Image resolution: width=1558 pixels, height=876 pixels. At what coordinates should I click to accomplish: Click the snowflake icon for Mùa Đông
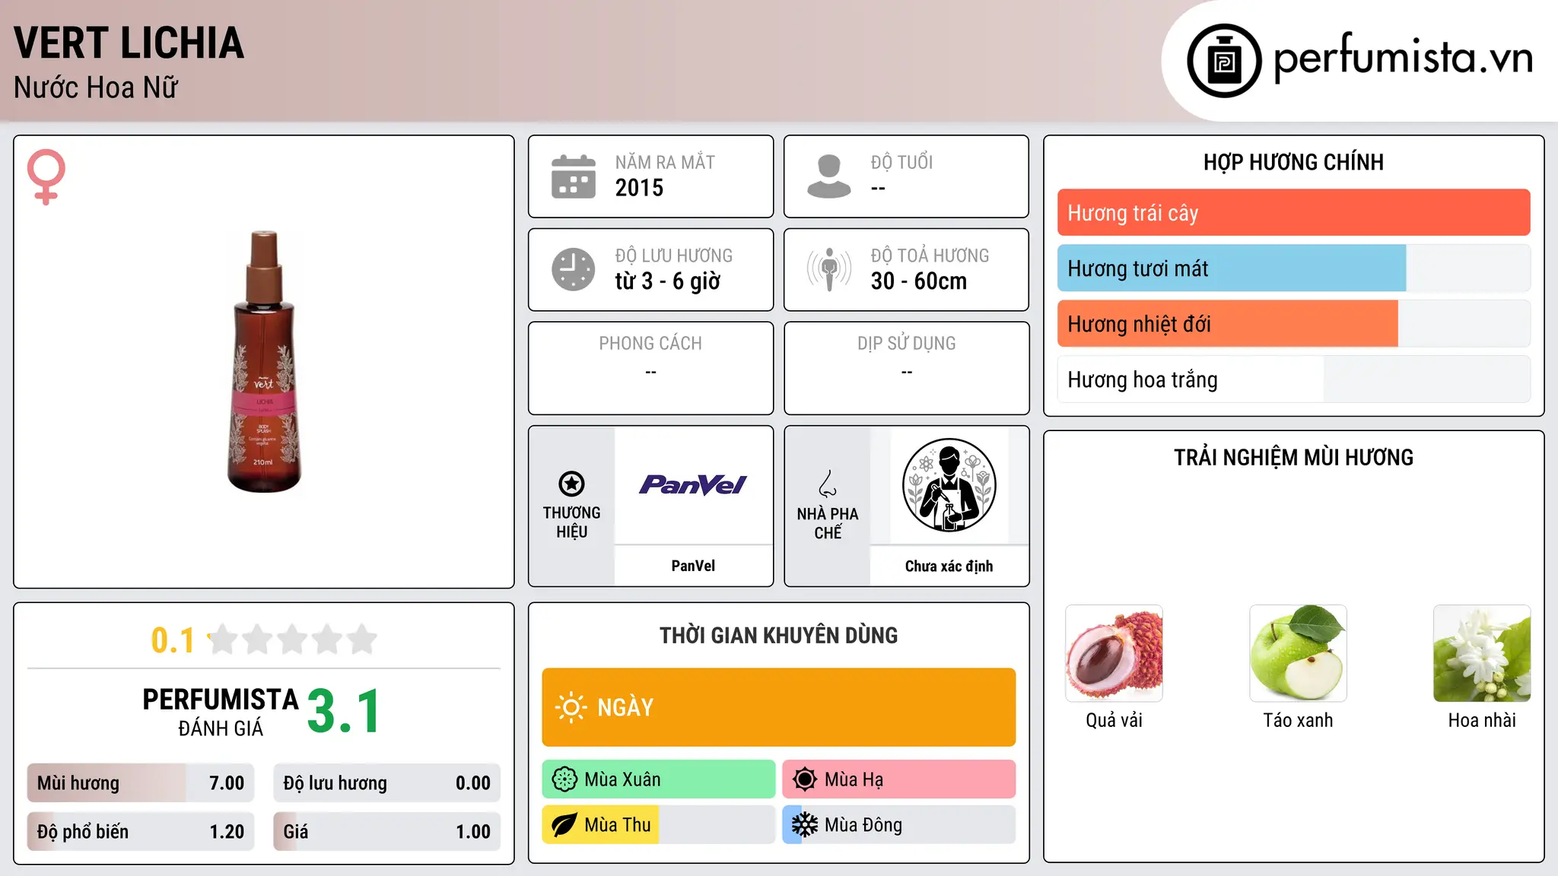coord(805,825)
